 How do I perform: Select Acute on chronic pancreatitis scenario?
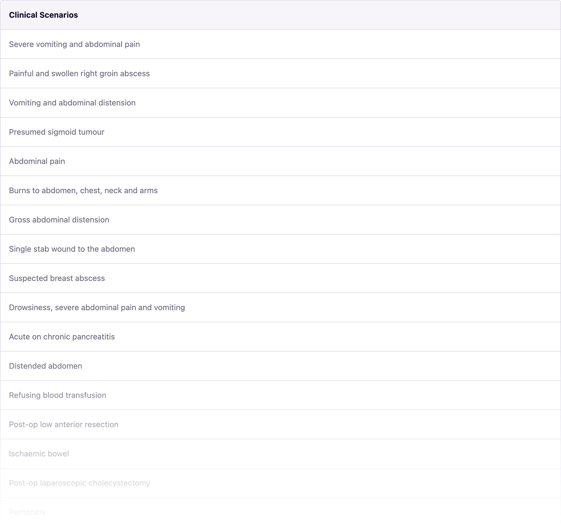click(x=62, y=337)
